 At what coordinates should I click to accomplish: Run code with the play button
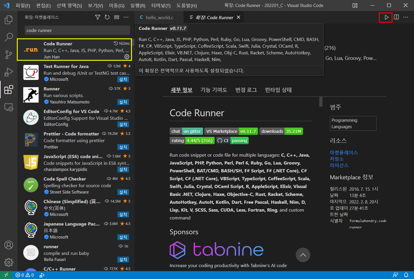[x=386, y=17]
